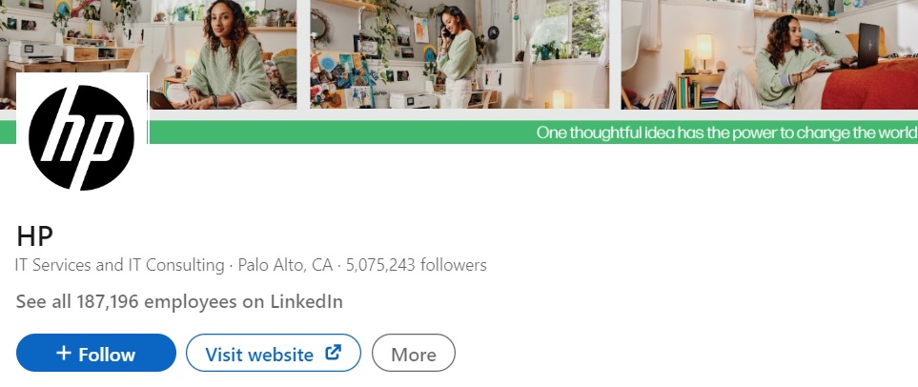Follow the HP company page
Screen dimensions: 918x387
click(96, 353)
